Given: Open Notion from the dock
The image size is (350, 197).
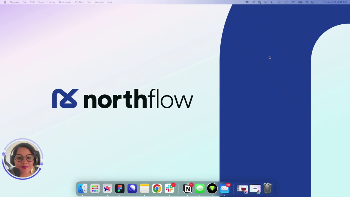Looking at the screenshot, I should click(188, 189).
